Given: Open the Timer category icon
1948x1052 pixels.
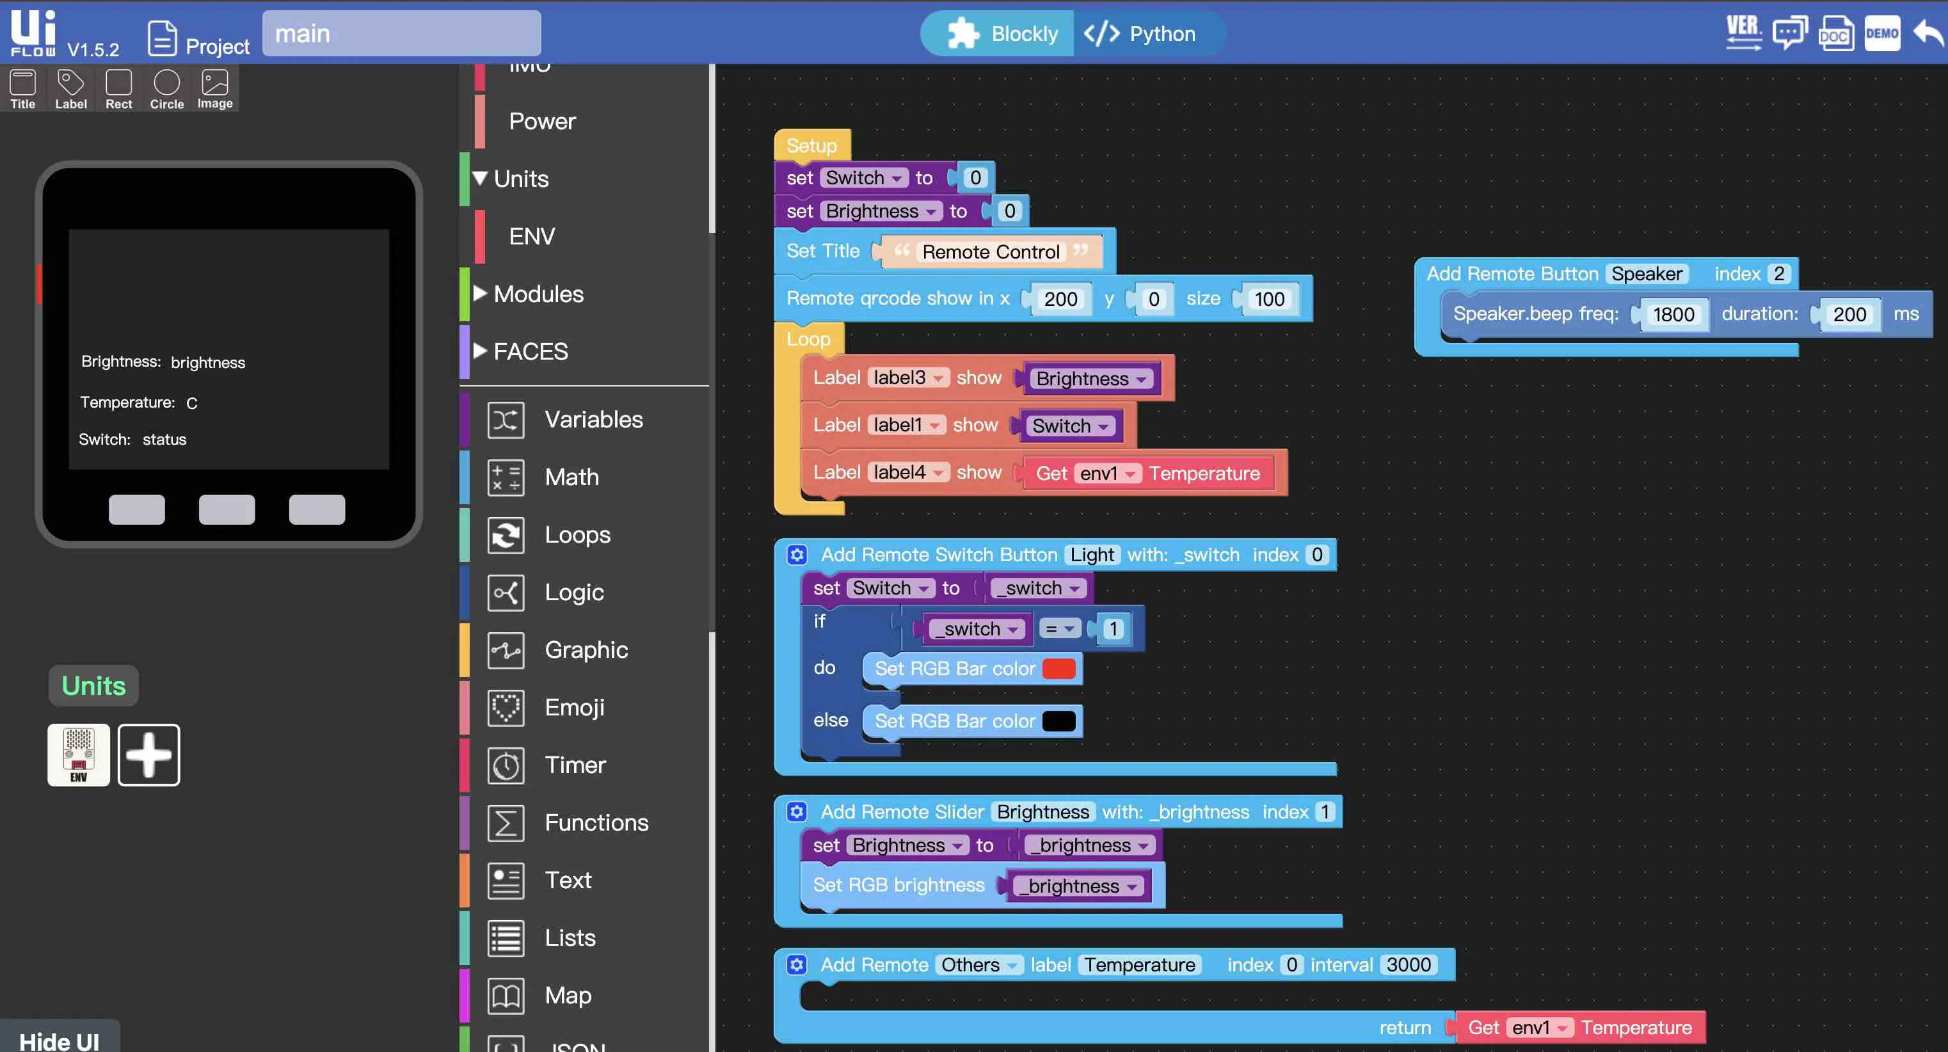Looking at the screenshot, I should click(x=506, y=765).
